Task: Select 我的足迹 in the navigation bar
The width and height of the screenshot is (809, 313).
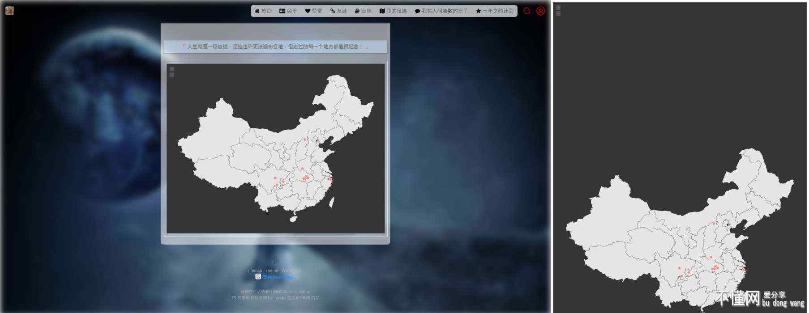Action: (x=393, y=11)
